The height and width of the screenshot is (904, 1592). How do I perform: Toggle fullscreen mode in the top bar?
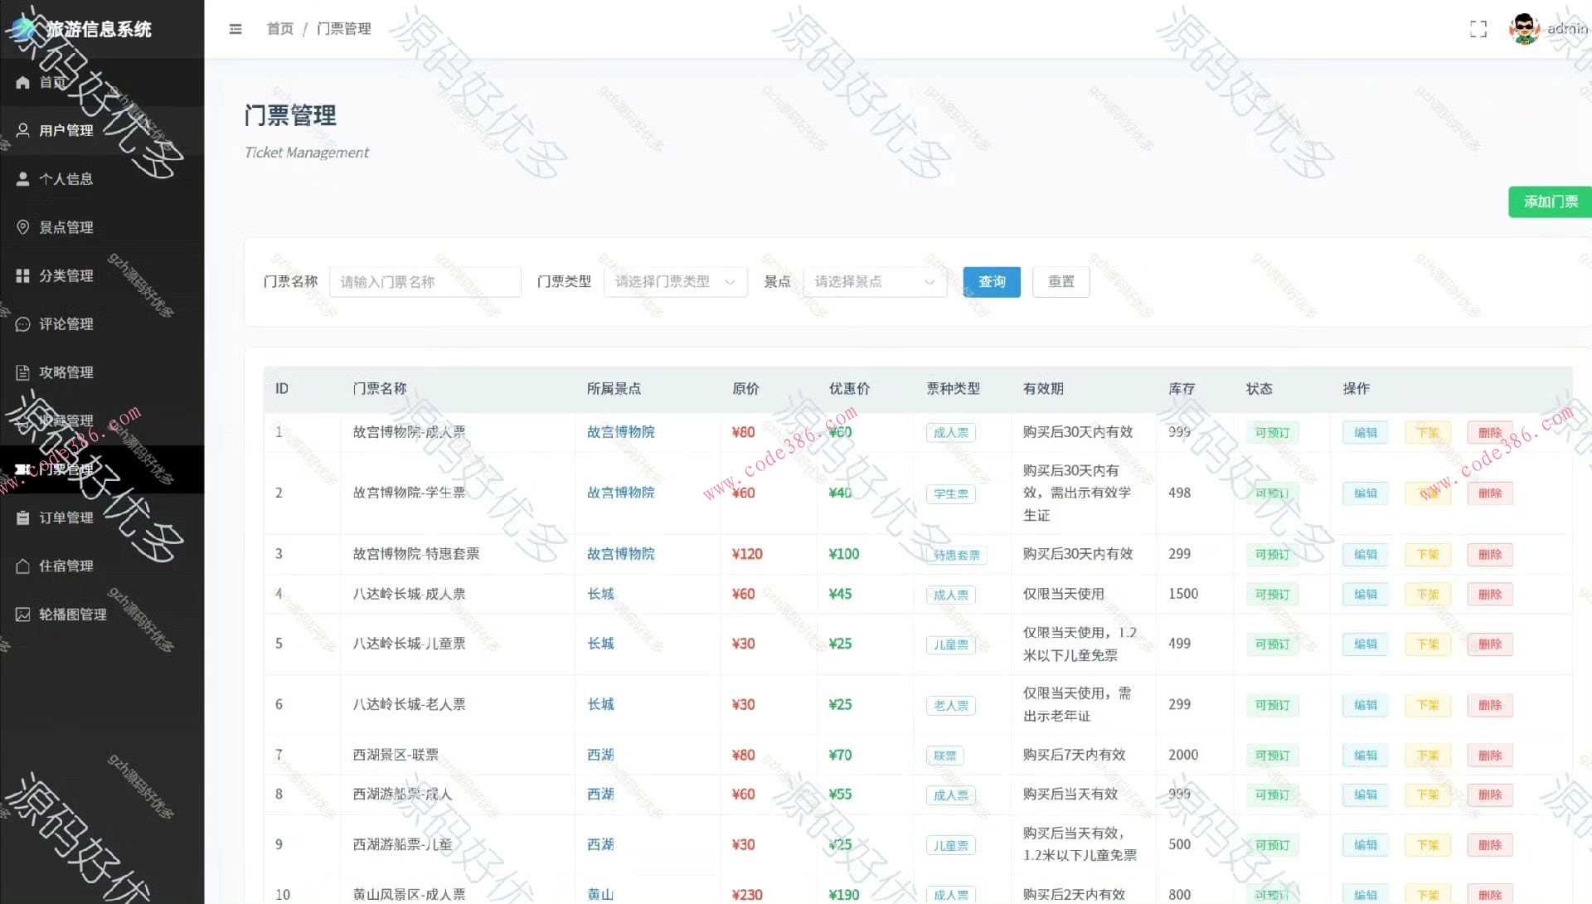1479,29
